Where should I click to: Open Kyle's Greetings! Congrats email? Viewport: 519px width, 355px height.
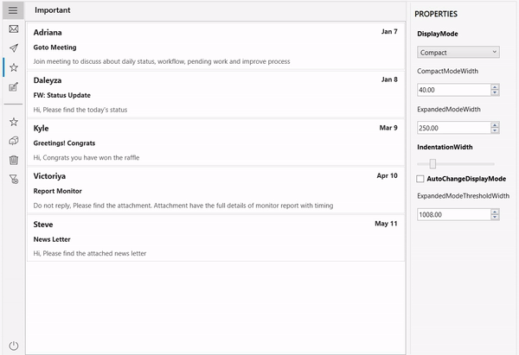(215, 143)
